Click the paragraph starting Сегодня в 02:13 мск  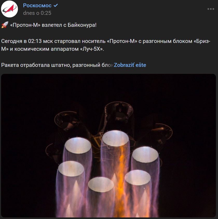(x=106, y=45)
